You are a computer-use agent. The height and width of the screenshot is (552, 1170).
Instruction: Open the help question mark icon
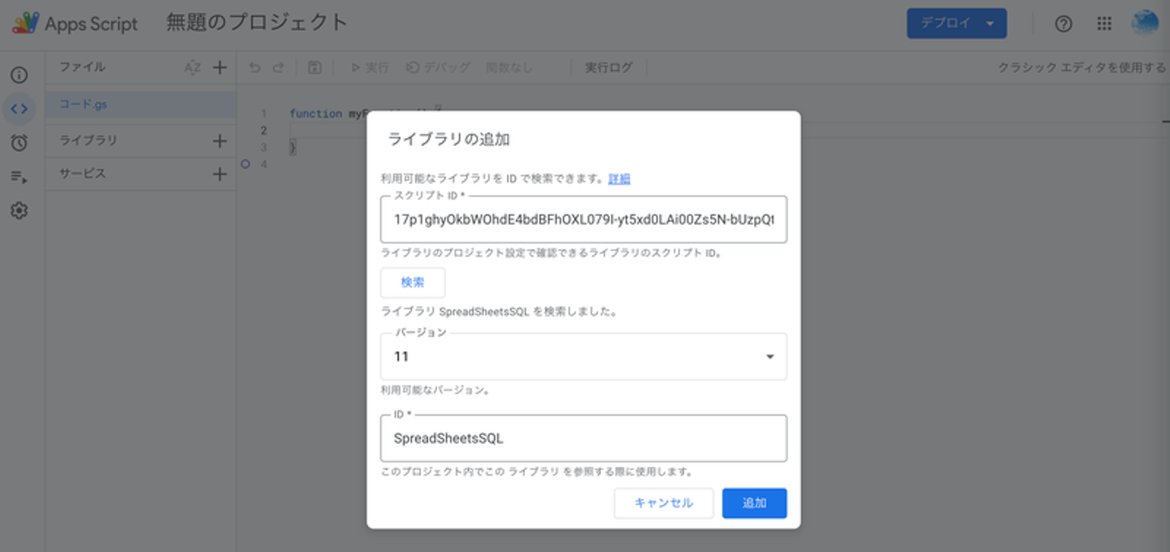tap(1064, 24)
